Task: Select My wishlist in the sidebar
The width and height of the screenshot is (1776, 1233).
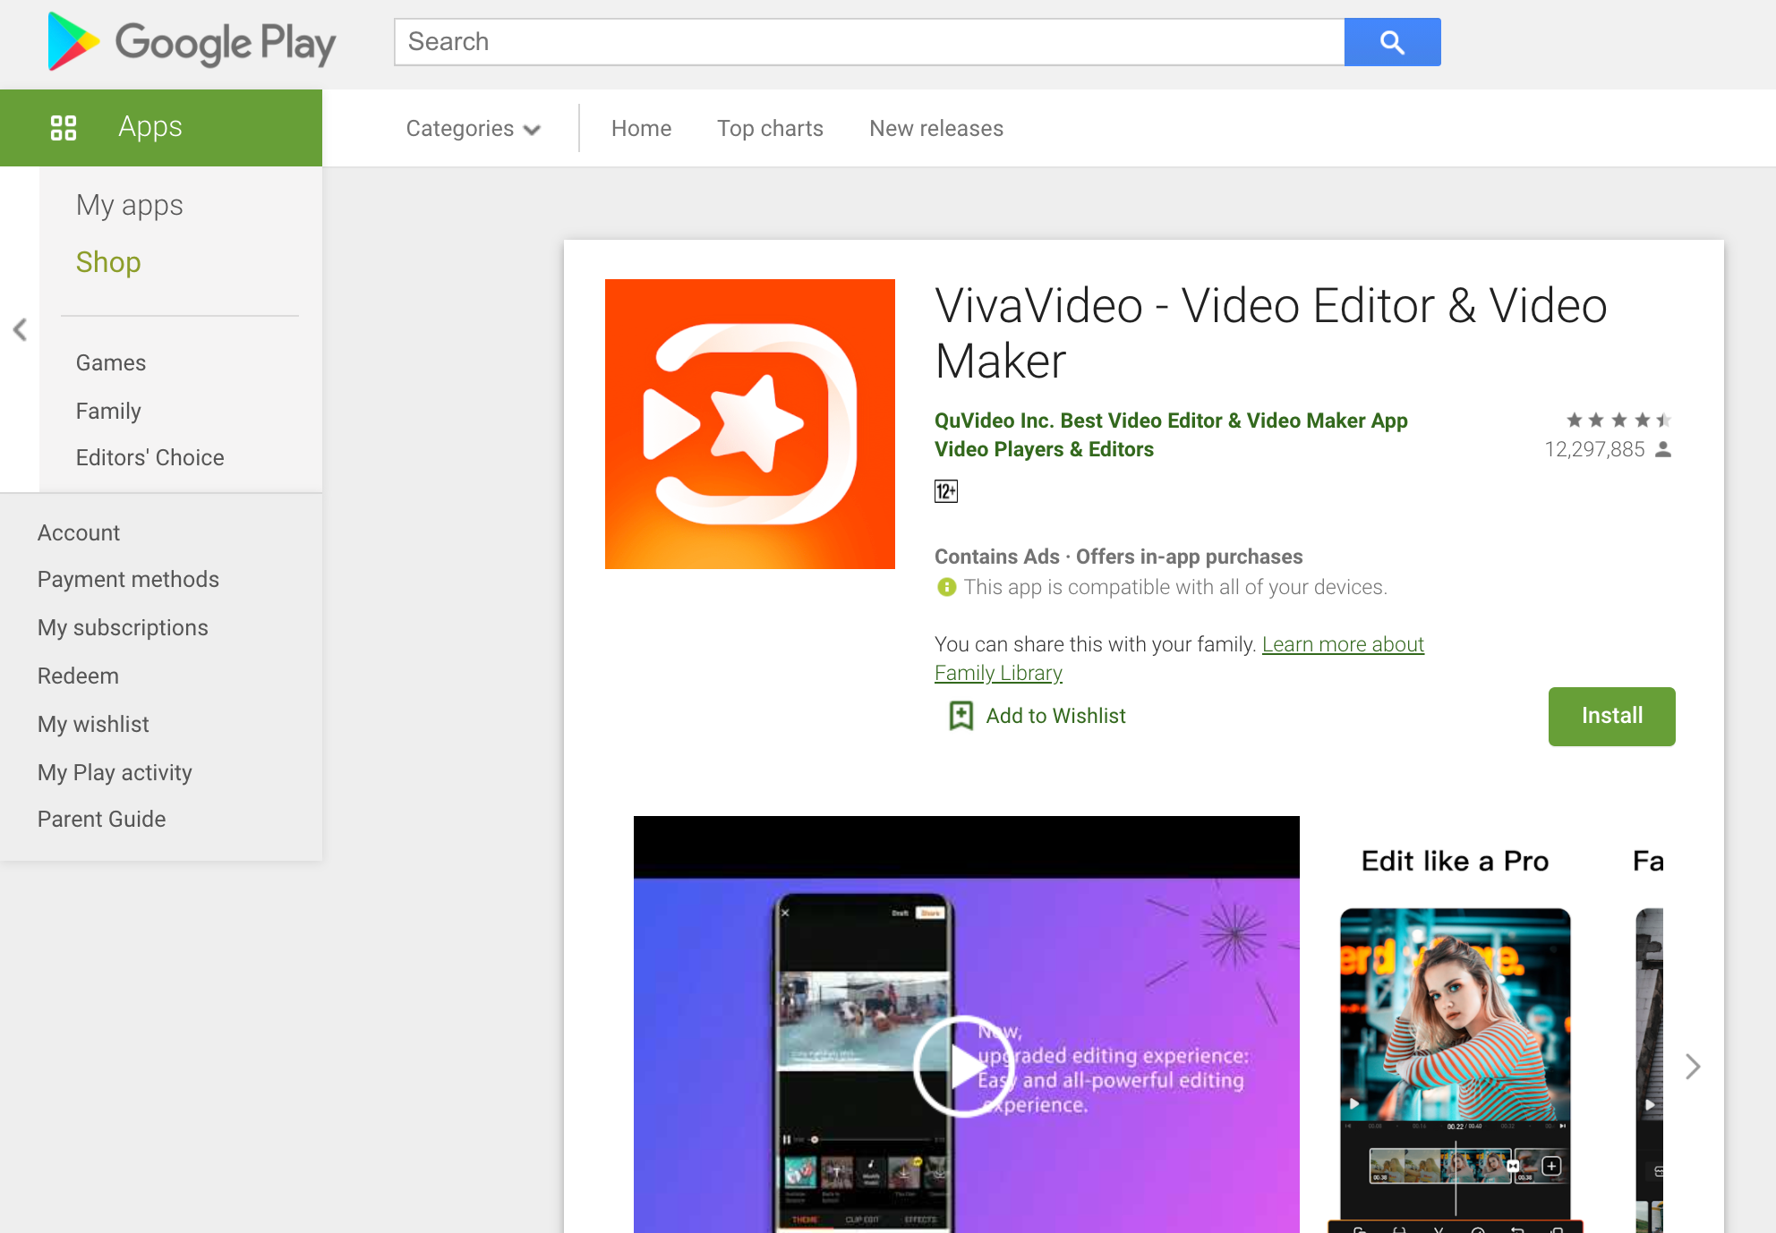Action: (93, 724)
